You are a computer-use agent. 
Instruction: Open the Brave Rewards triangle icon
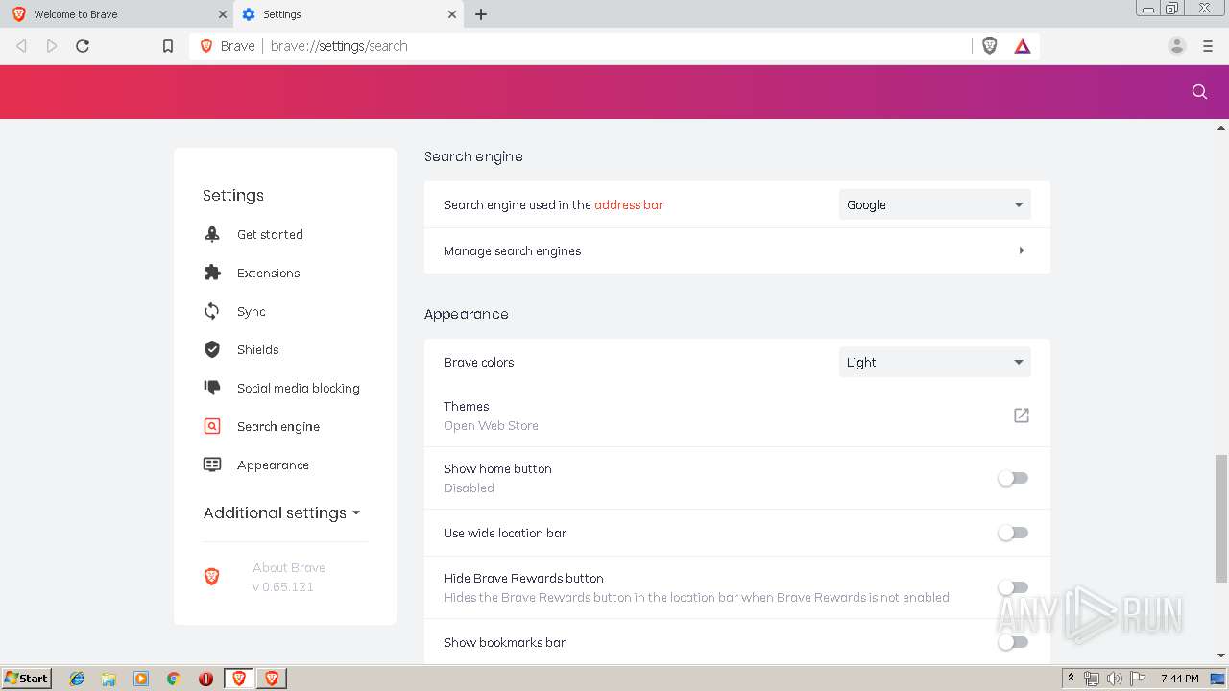[1023, 45]
